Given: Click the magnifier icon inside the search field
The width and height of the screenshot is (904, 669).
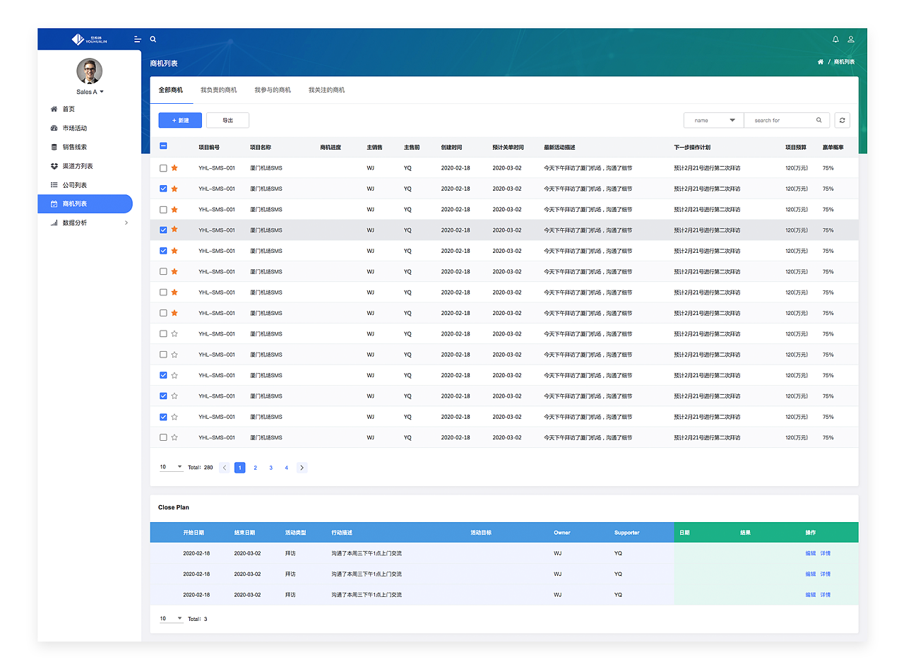Looking at the screenshot, I should (x=819, y=120).
